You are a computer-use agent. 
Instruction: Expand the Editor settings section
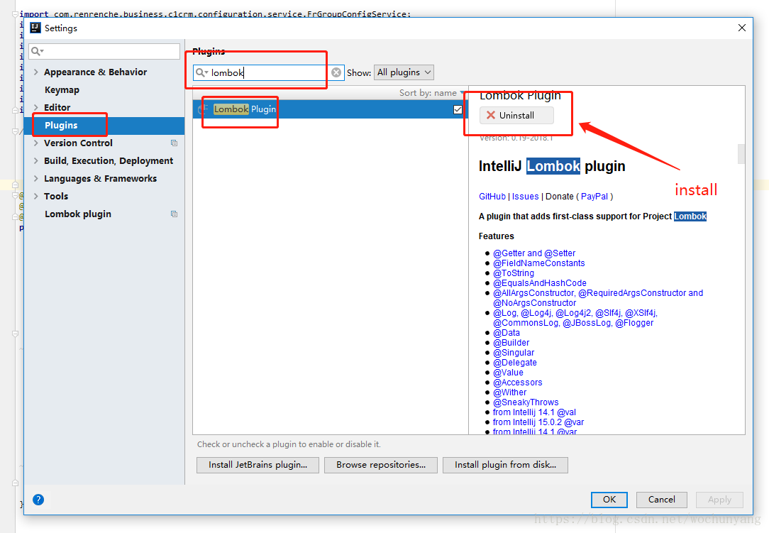(x=35, y=107)
